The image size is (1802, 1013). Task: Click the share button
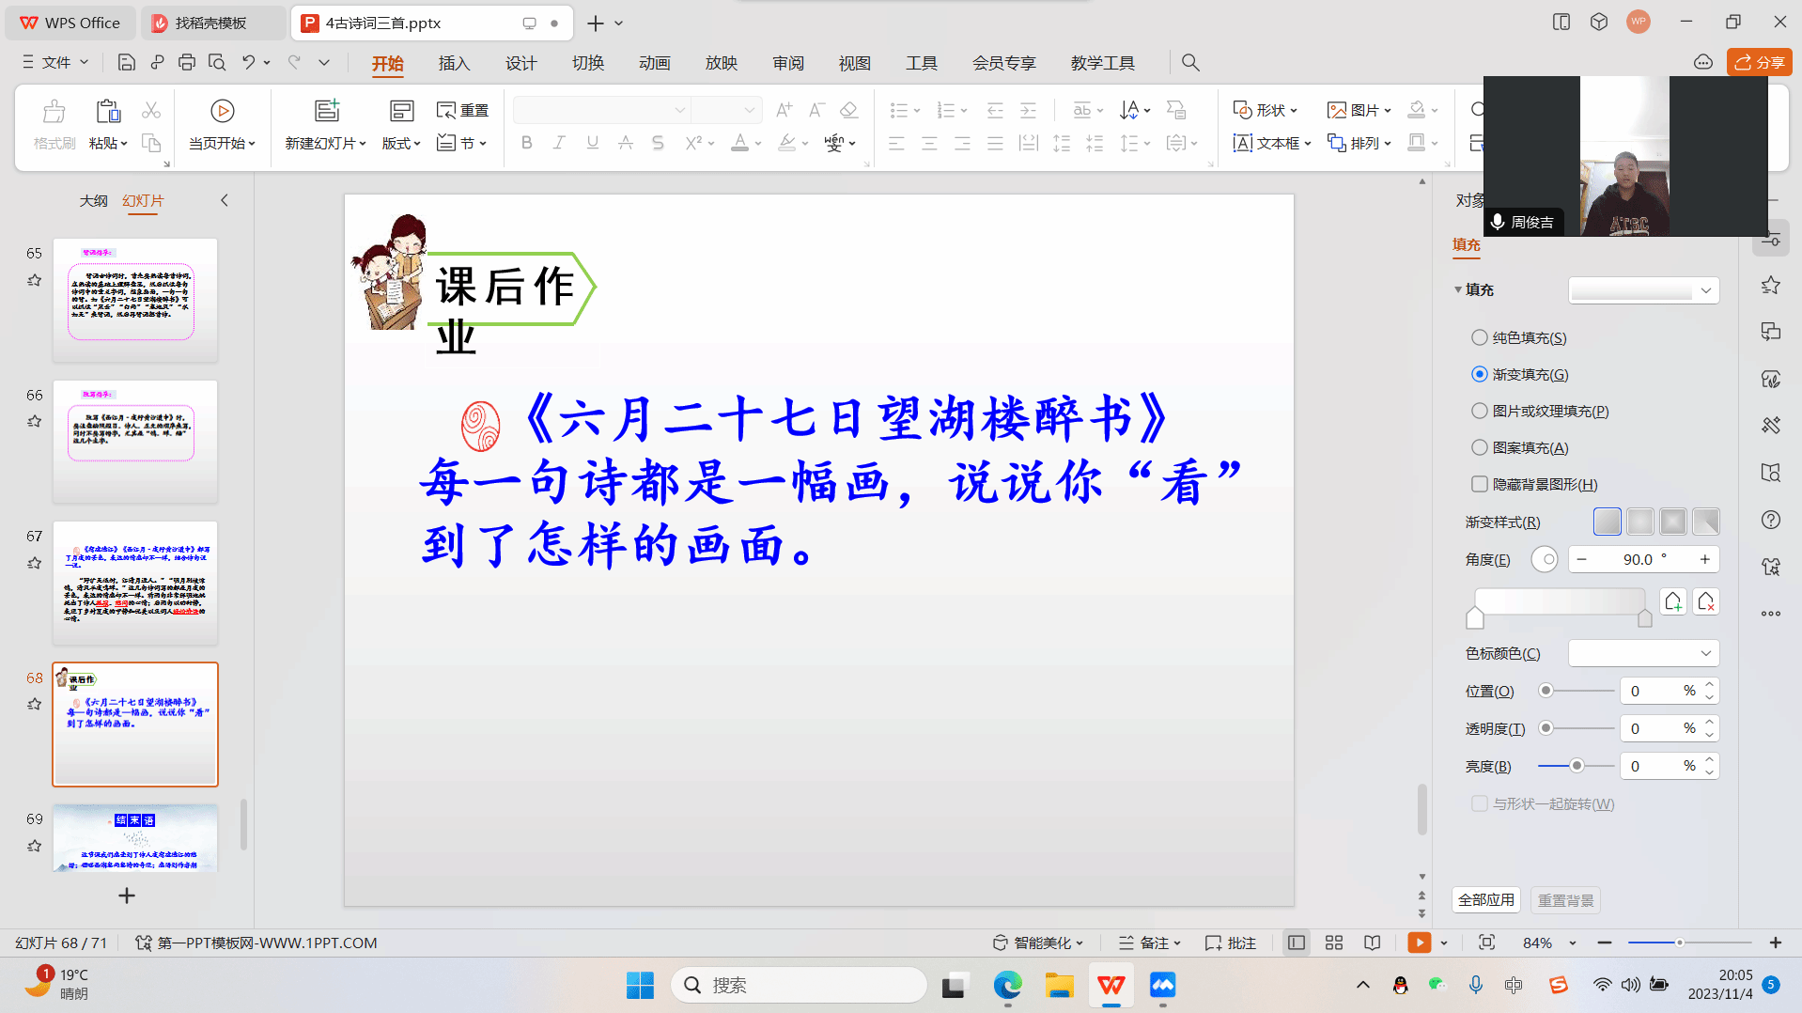pyautogui.click(x=1759, y=62)
